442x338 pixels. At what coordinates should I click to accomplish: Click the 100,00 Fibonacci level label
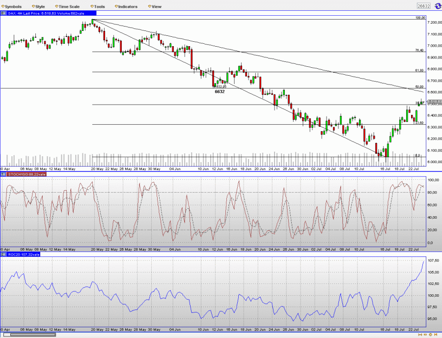pyautogui.click(x=420, y=18)
